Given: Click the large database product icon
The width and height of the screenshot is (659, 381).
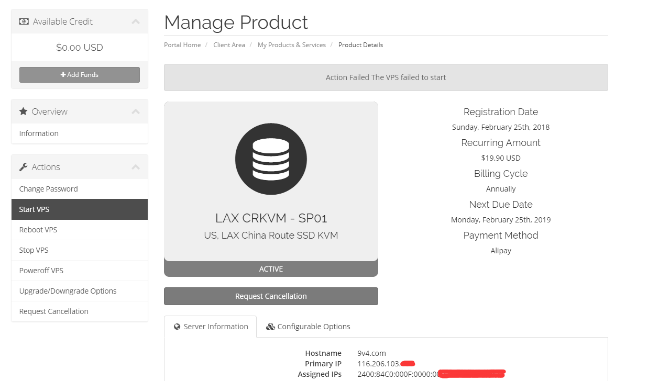Looking at the screenshot, I should 271,159.
